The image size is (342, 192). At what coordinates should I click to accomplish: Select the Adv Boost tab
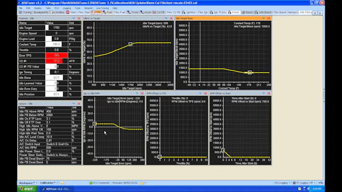(x=263, y=12)
